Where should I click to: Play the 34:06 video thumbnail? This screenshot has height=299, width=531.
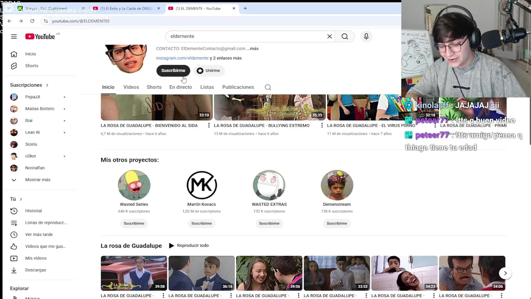click(472, 273)
